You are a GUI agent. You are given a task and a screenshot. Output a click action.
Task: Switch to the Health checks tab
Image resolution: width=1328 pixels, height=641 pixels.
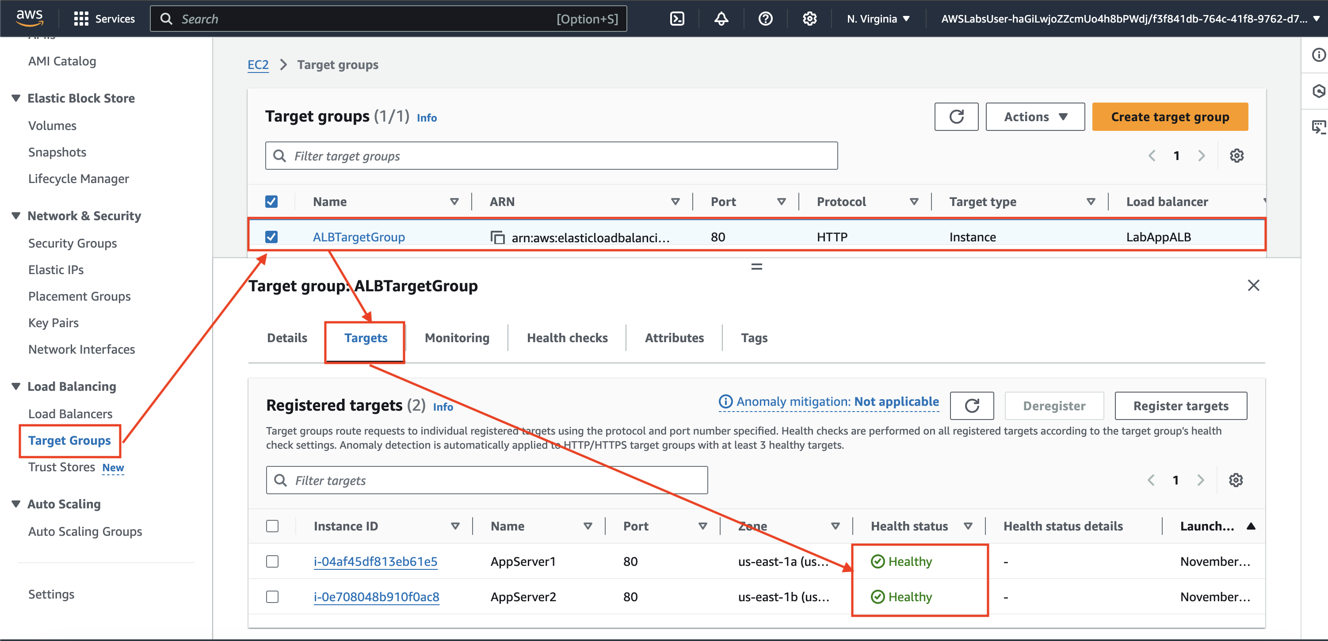(x=567, y=338)
